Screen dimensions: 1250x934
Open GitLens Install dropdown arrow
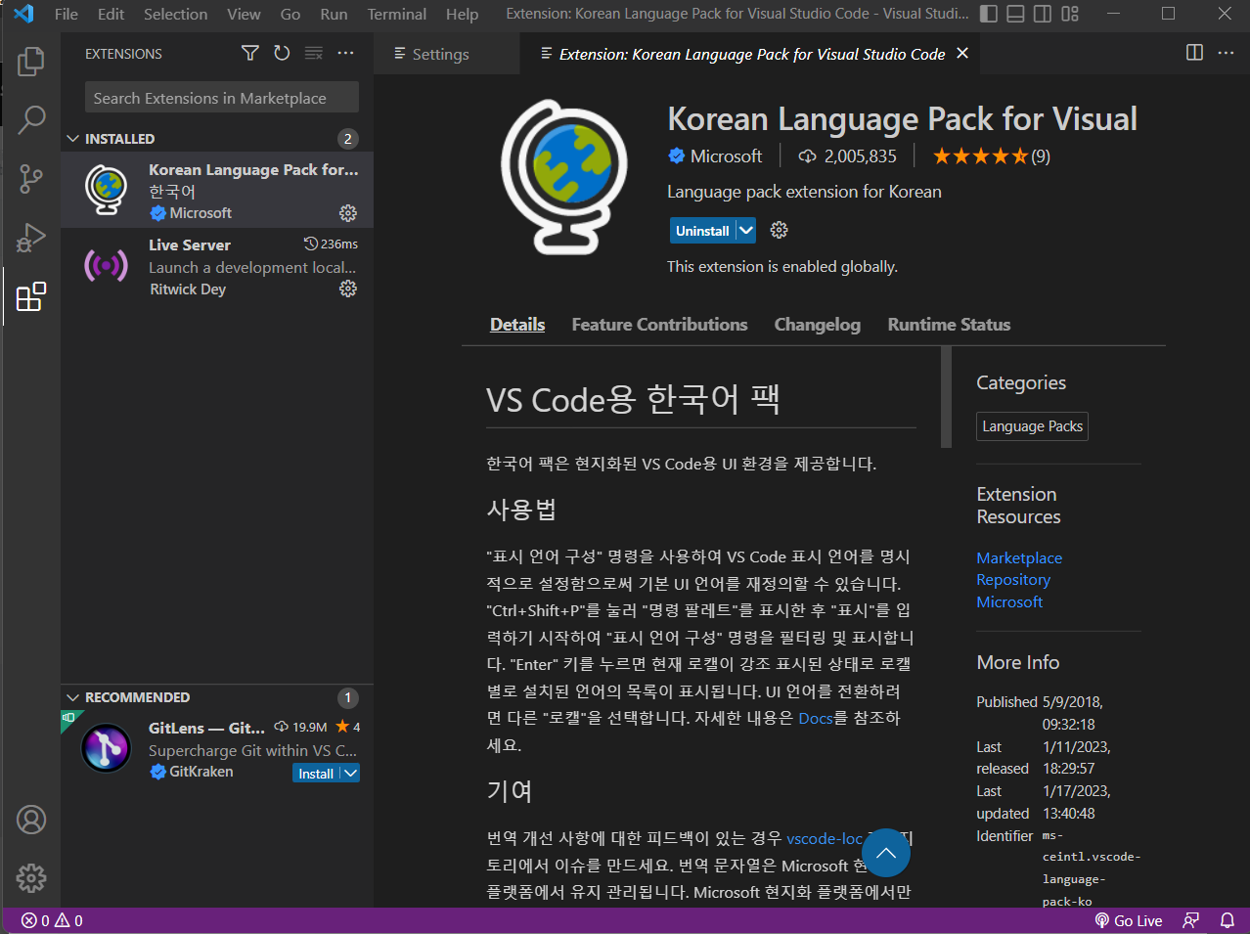click(350, 773)
